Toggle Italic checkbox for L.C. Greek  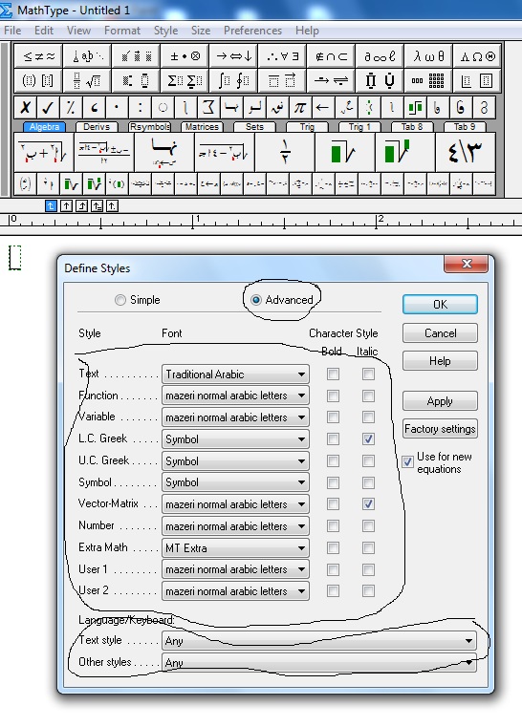tap(368, 438)
